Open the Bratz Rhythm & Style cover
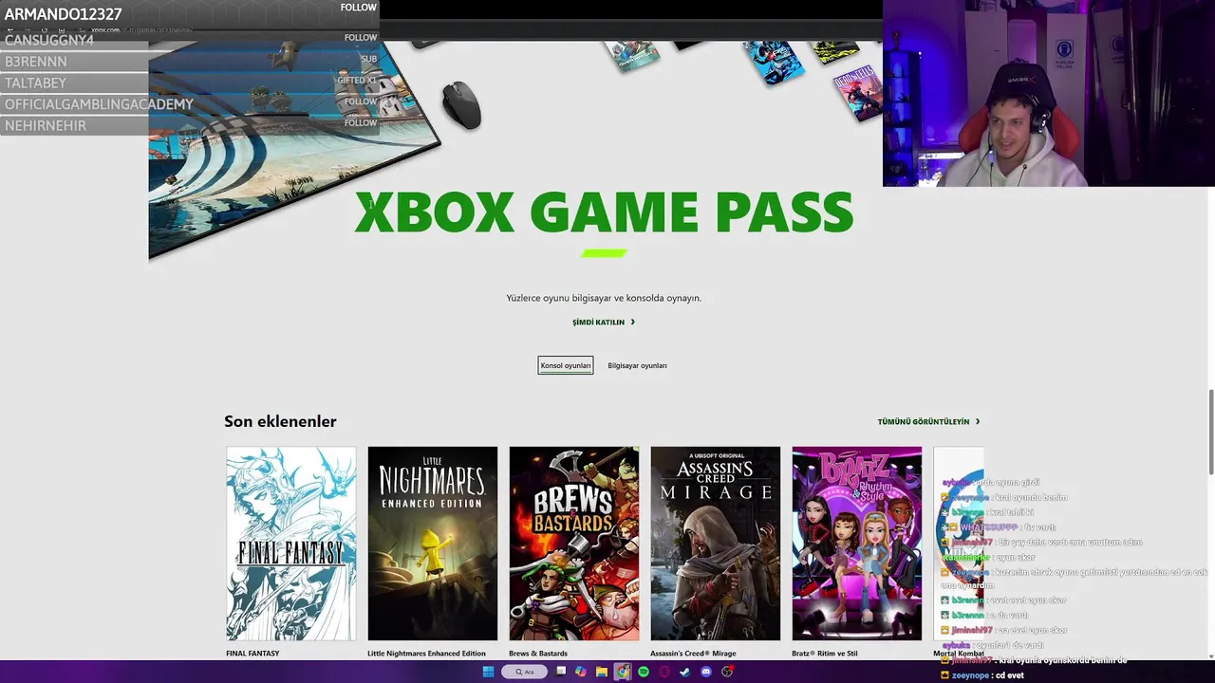Image resolution: width=1215 pixels, height=683 pixels. [x=857, y=544]
